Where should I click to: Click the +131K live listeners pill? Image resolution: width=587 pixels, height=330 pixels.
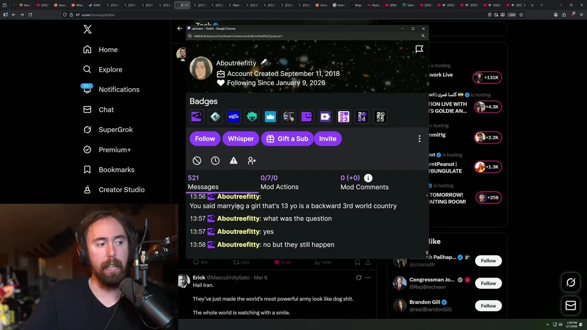pos(487,77)
